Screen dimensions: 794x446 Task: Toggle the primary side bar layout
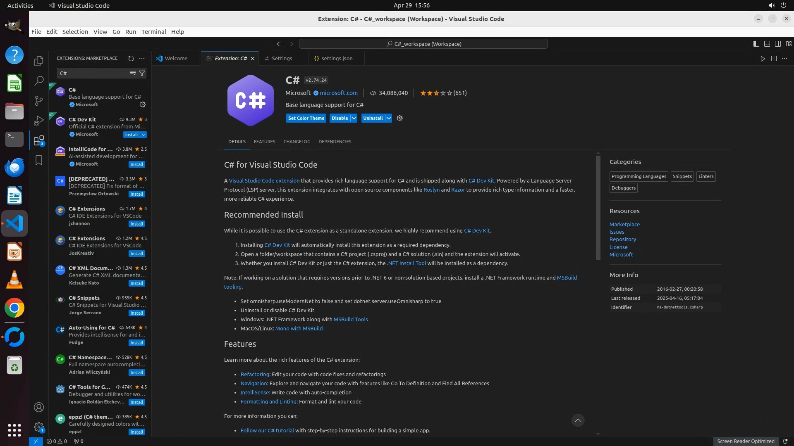coord(756,44)
